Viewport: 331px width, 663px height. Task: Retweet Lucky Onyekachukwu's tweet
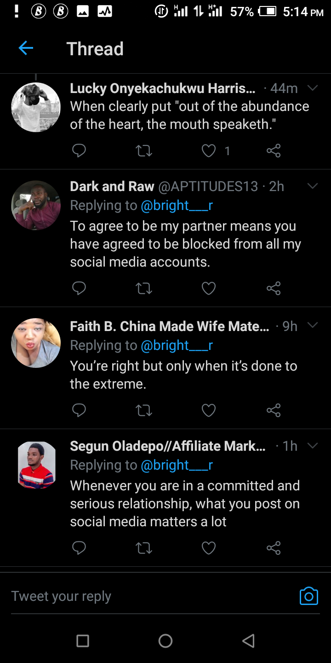pyautogui.click(x=144, y=151)
